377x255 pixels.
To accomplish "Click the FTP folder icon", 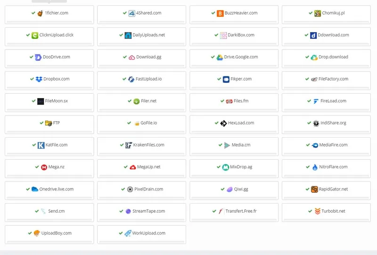I will pos(49,123).
